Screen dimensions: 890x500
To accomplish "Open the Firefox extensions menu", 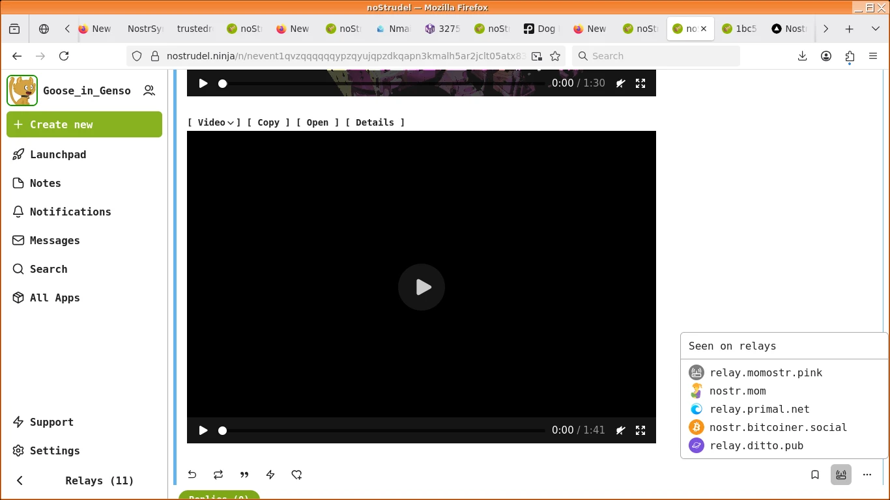I will (x=850, y=56).
